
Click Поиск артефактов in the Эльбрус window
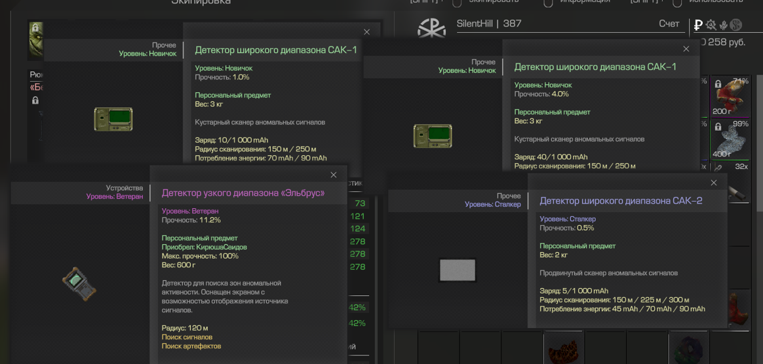pyautogui.click(x=191, y=346)
